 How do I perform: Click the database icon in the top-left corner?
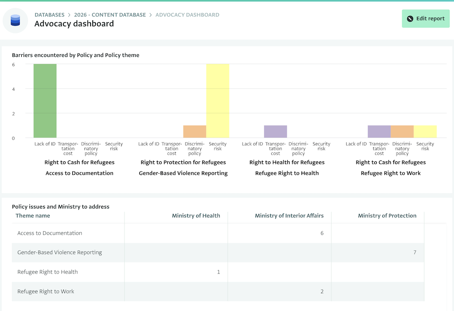(15, 20)
